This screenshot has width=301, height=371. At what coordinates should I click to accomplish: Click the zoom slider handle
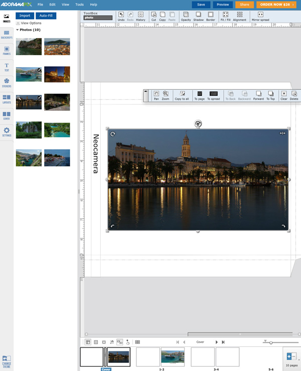click(x=271, y=342)
